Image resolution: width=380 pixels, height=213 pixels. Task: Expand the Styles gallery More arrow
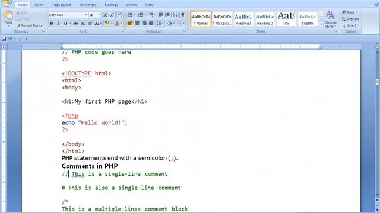321,25
